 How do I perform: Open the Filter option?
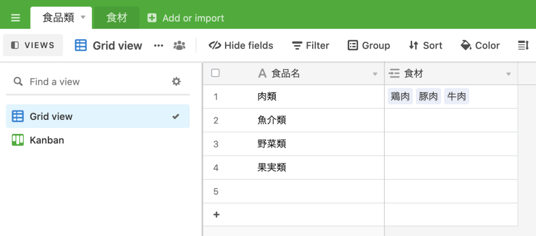click(x=310, y=46)
